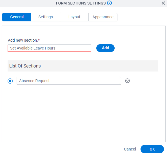
Task: Select the highlighted General tab button
Action: pos(17,17)
